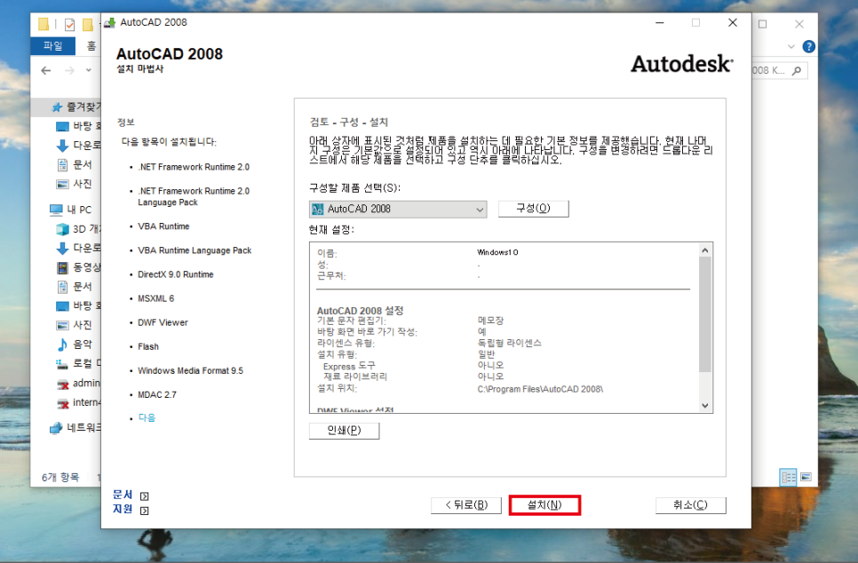Click the '.NET Framework Runtime 2.0 Language Pack' item
Viewport: 858px width, 563px height.
pos(194,196)
